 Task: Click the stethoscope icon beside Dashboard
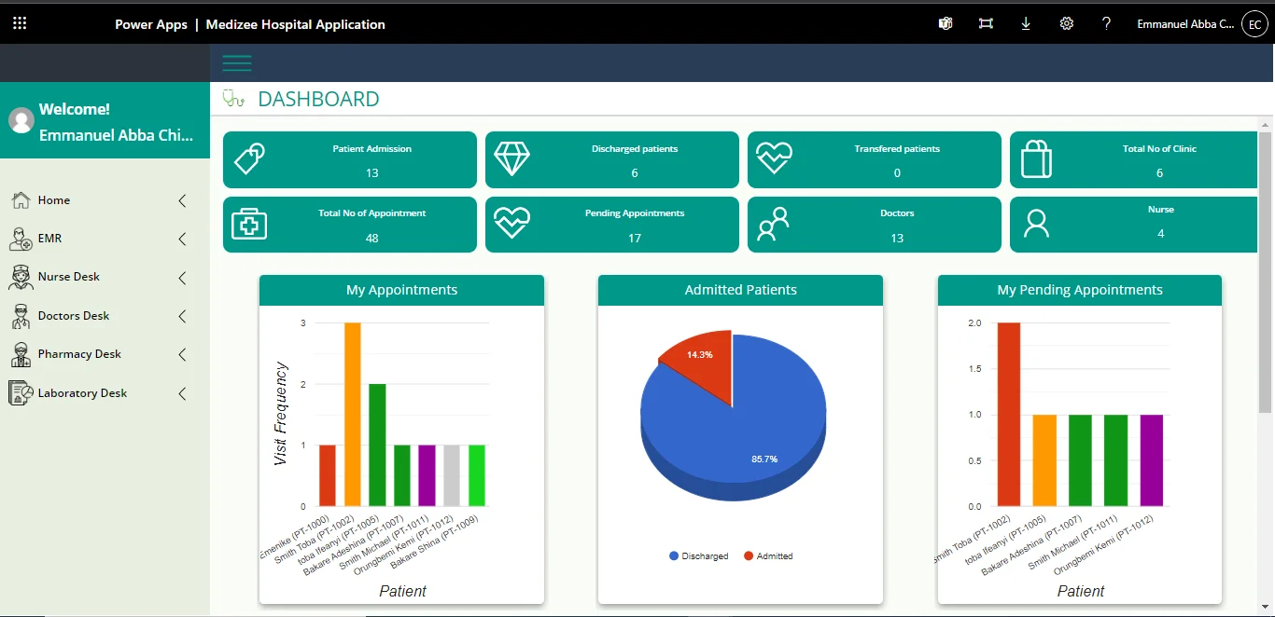click(x=233, y=99)
